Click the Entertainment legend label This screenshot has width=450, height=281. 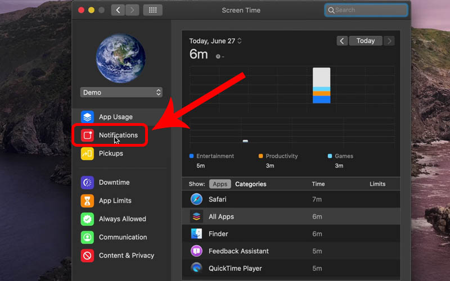pos(215,156)
